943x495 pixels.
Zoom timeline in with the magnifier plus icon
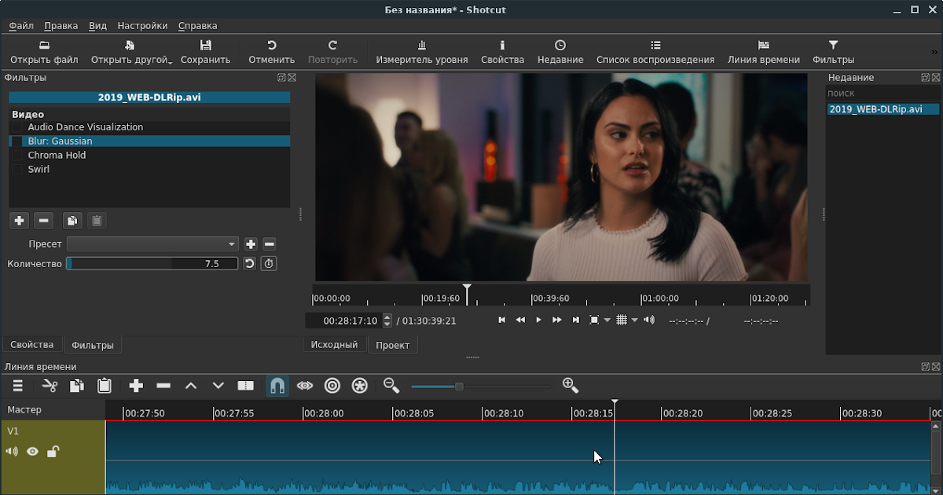(571, 386)
